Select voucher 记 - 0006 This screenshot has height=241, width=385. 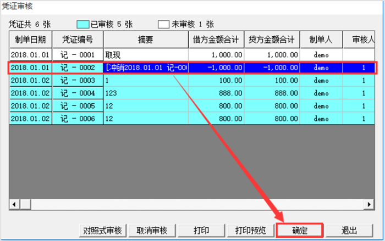click(x=78, y=119)
